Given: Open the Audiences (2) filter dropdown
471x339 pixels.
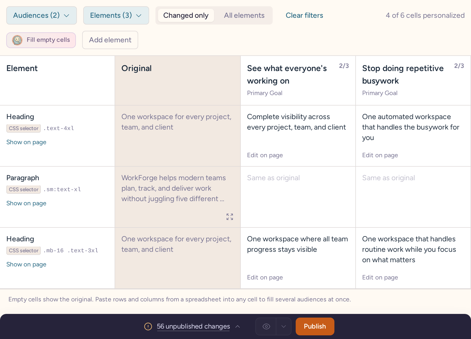Looking at the screenshot, I should point(42,15).
